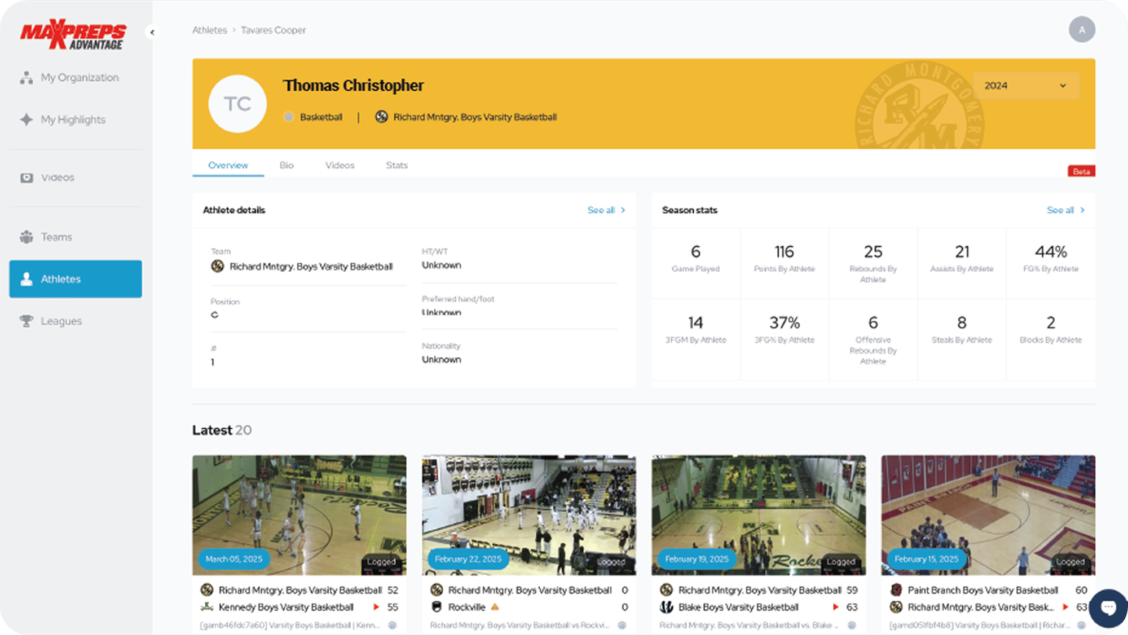Viewport: 1128px width, 635px height.
Task: Click the globe icon under the Blake game card
Action: coord(852,625)
